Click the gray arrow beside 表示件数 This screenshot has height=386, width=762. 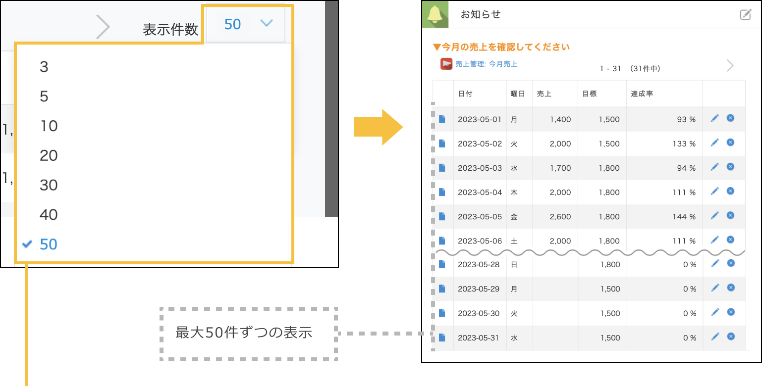(103, 26)
